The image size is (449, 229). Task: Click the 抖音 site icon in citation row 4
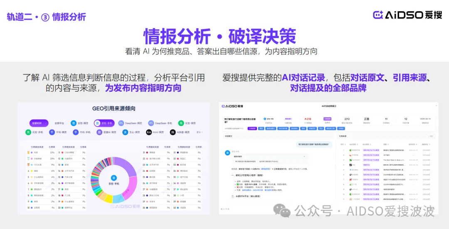click(350, 165)
